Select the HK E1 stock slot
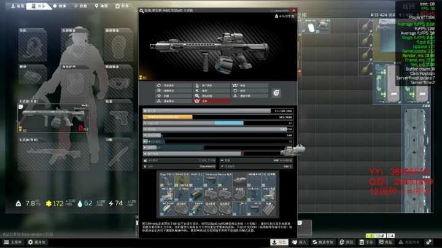 (255, 209)
